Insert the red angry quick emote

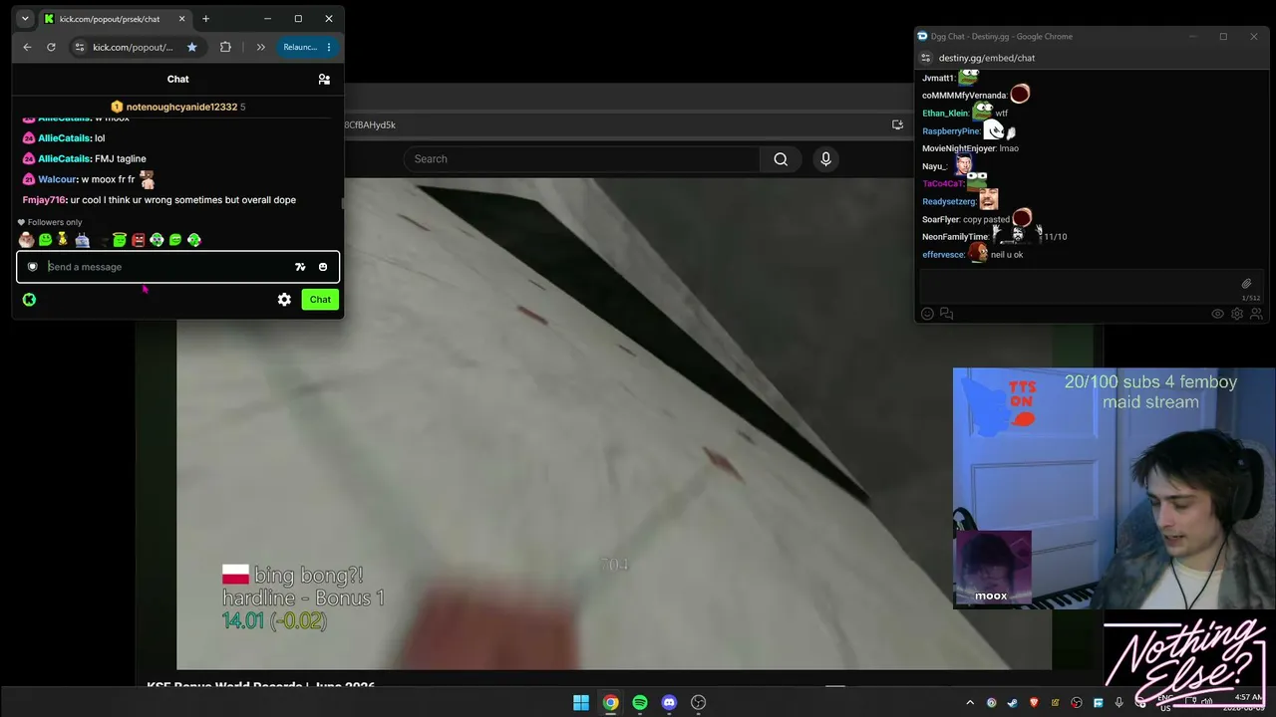tap(138, 239)
